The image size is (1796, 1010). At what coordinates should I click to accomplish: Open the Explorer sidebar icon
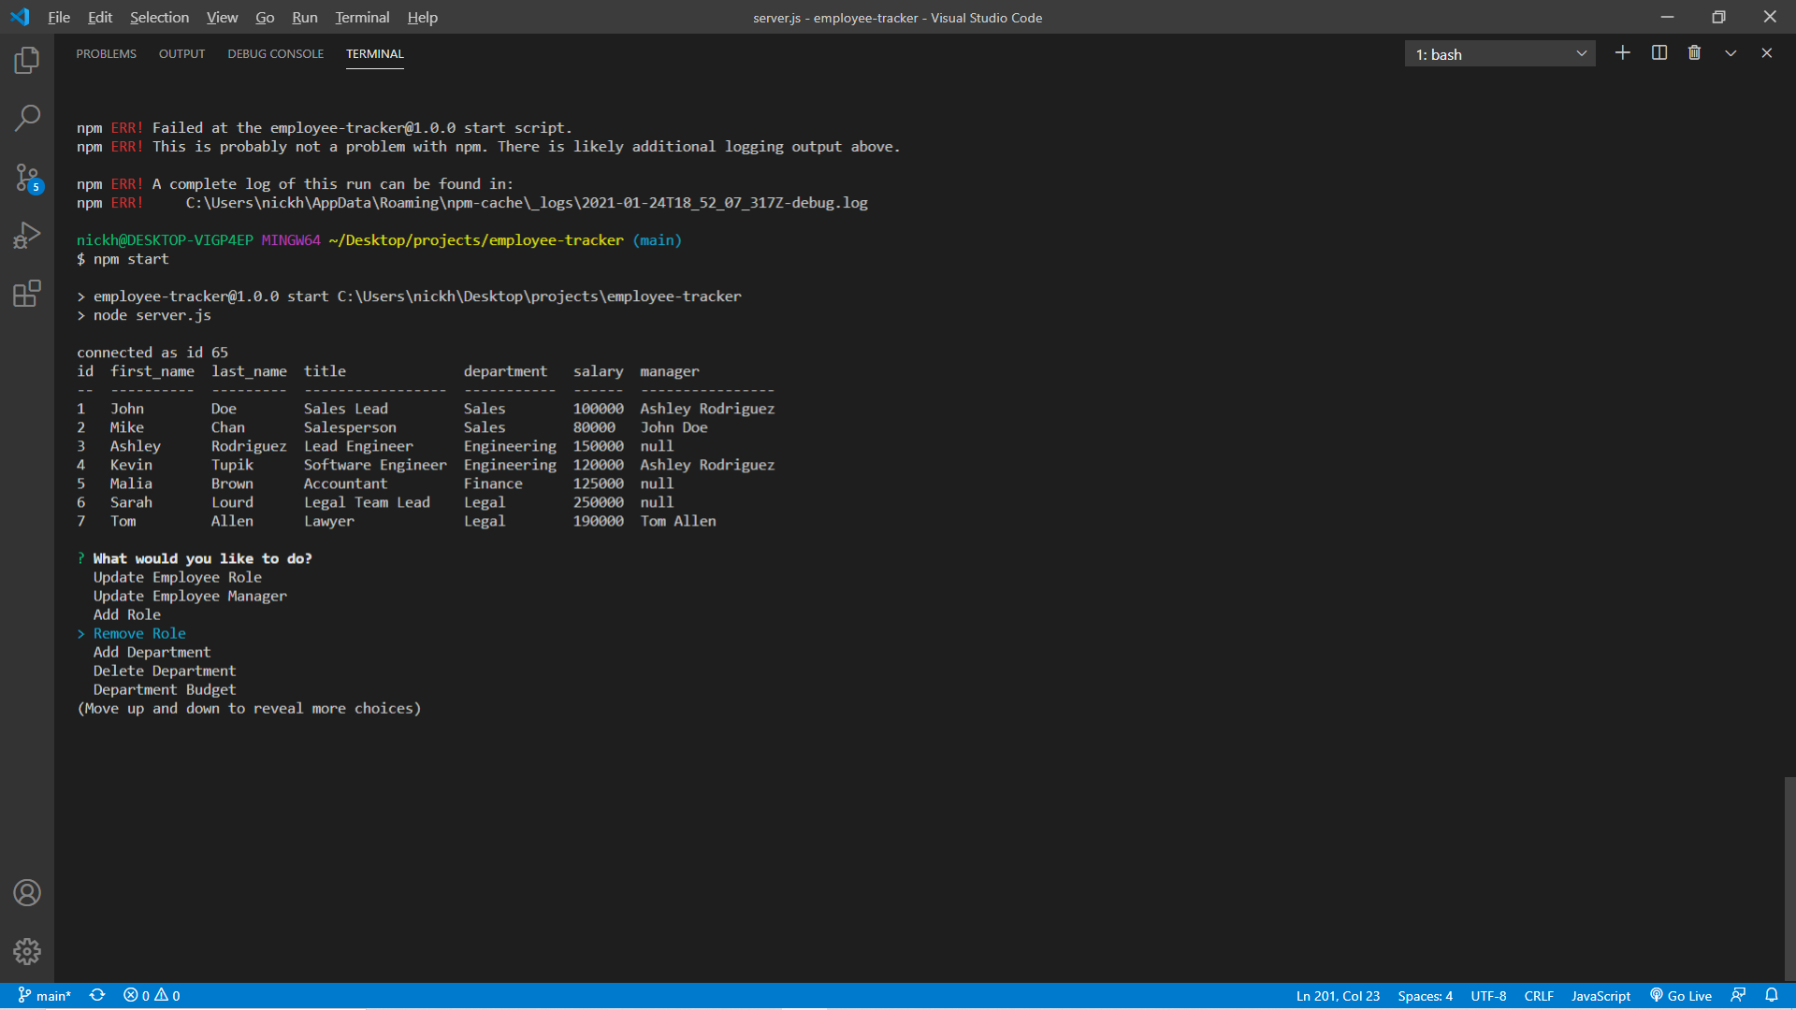coord(26,60)
